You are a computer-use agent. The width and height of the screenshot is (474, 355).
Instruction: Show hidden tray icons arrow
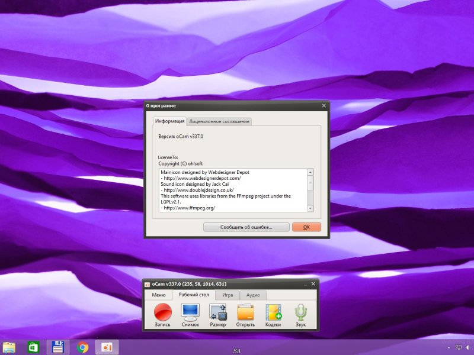click(449, 348)
